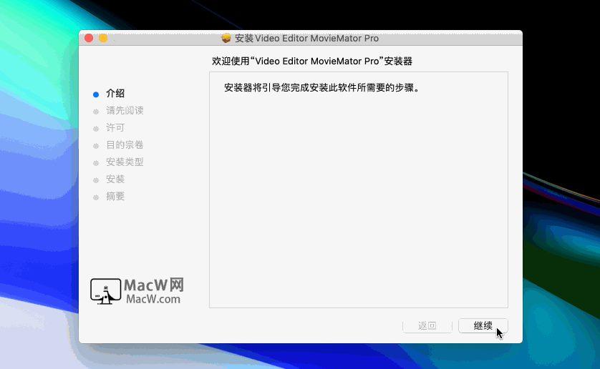Click the blue bullet beside 介绍
This screenshot has height=369, width=600.
96,94
